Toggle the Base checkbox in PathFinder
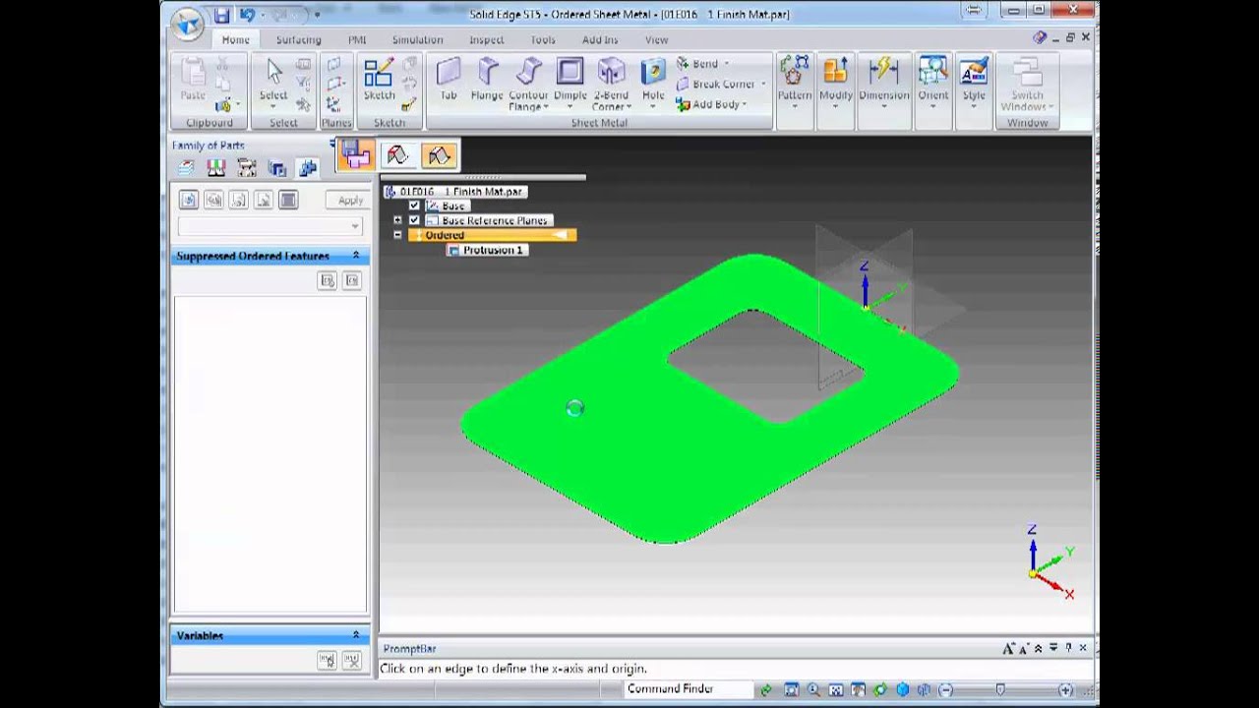 coord(414,206)
